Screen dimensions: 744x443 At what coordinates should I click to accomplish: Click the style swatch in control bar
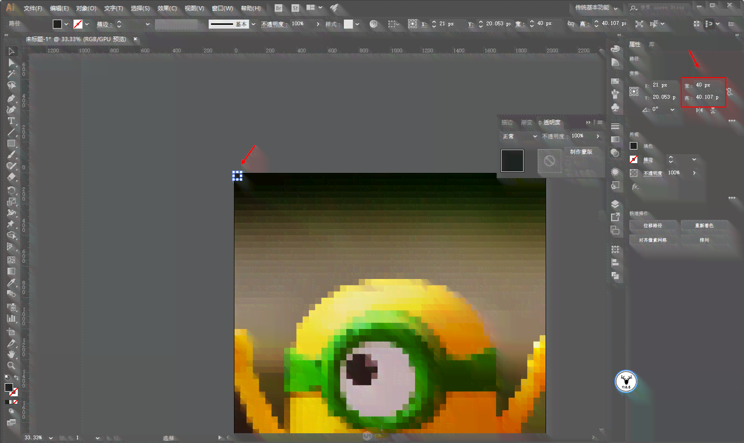tap(348, 24)
